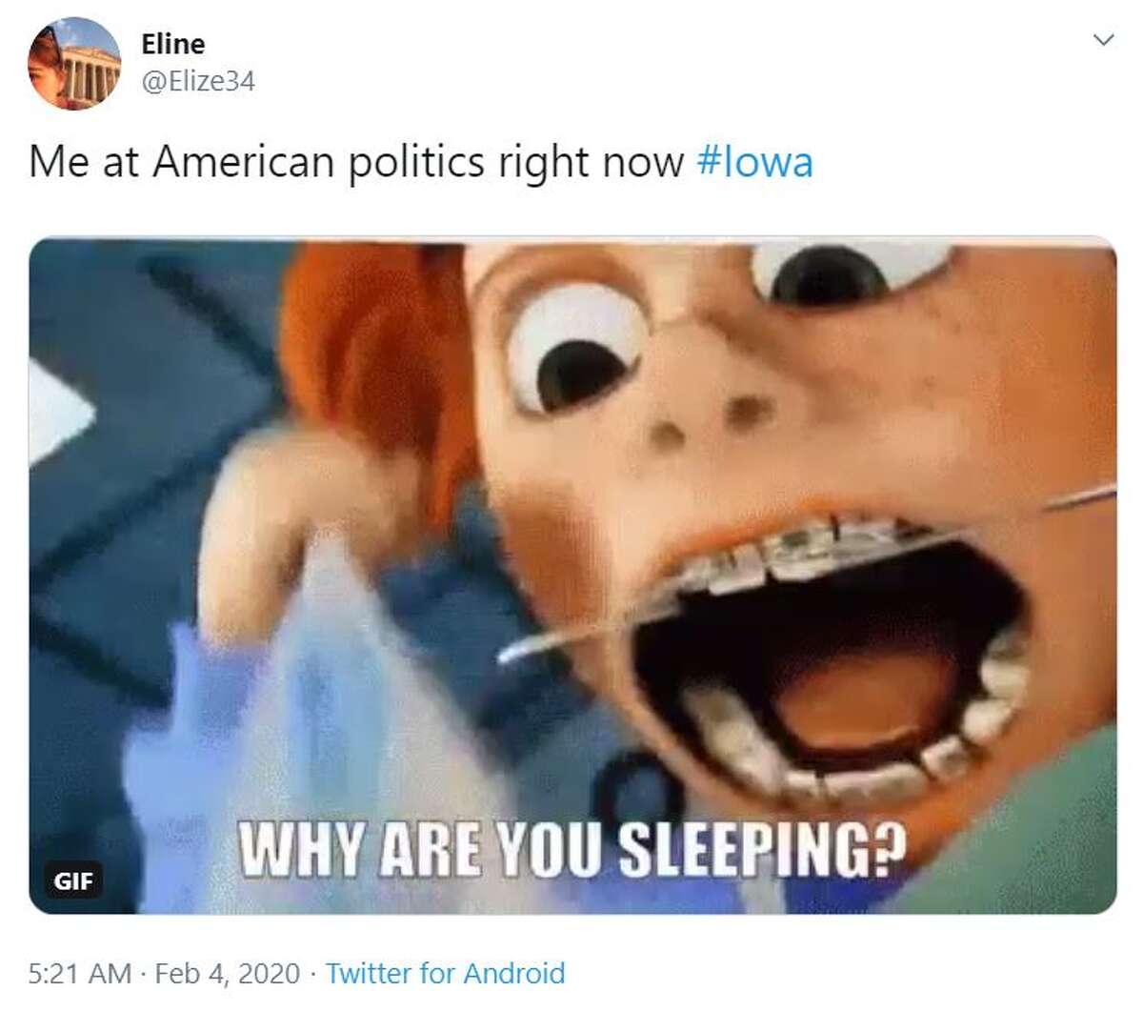The width and height of the screenshot is (1143, 1011).
Task: Expand the caret in the top-right corner
Action: click(1102, 40)
